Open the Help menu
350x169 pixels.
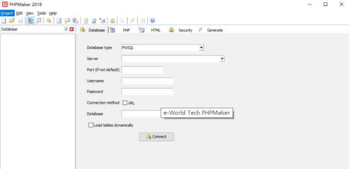click(x=53, y=13)
